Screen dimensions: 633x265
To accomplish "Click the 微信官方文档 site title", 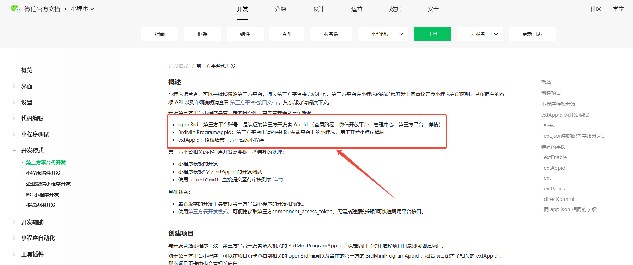I will point(42,9).
